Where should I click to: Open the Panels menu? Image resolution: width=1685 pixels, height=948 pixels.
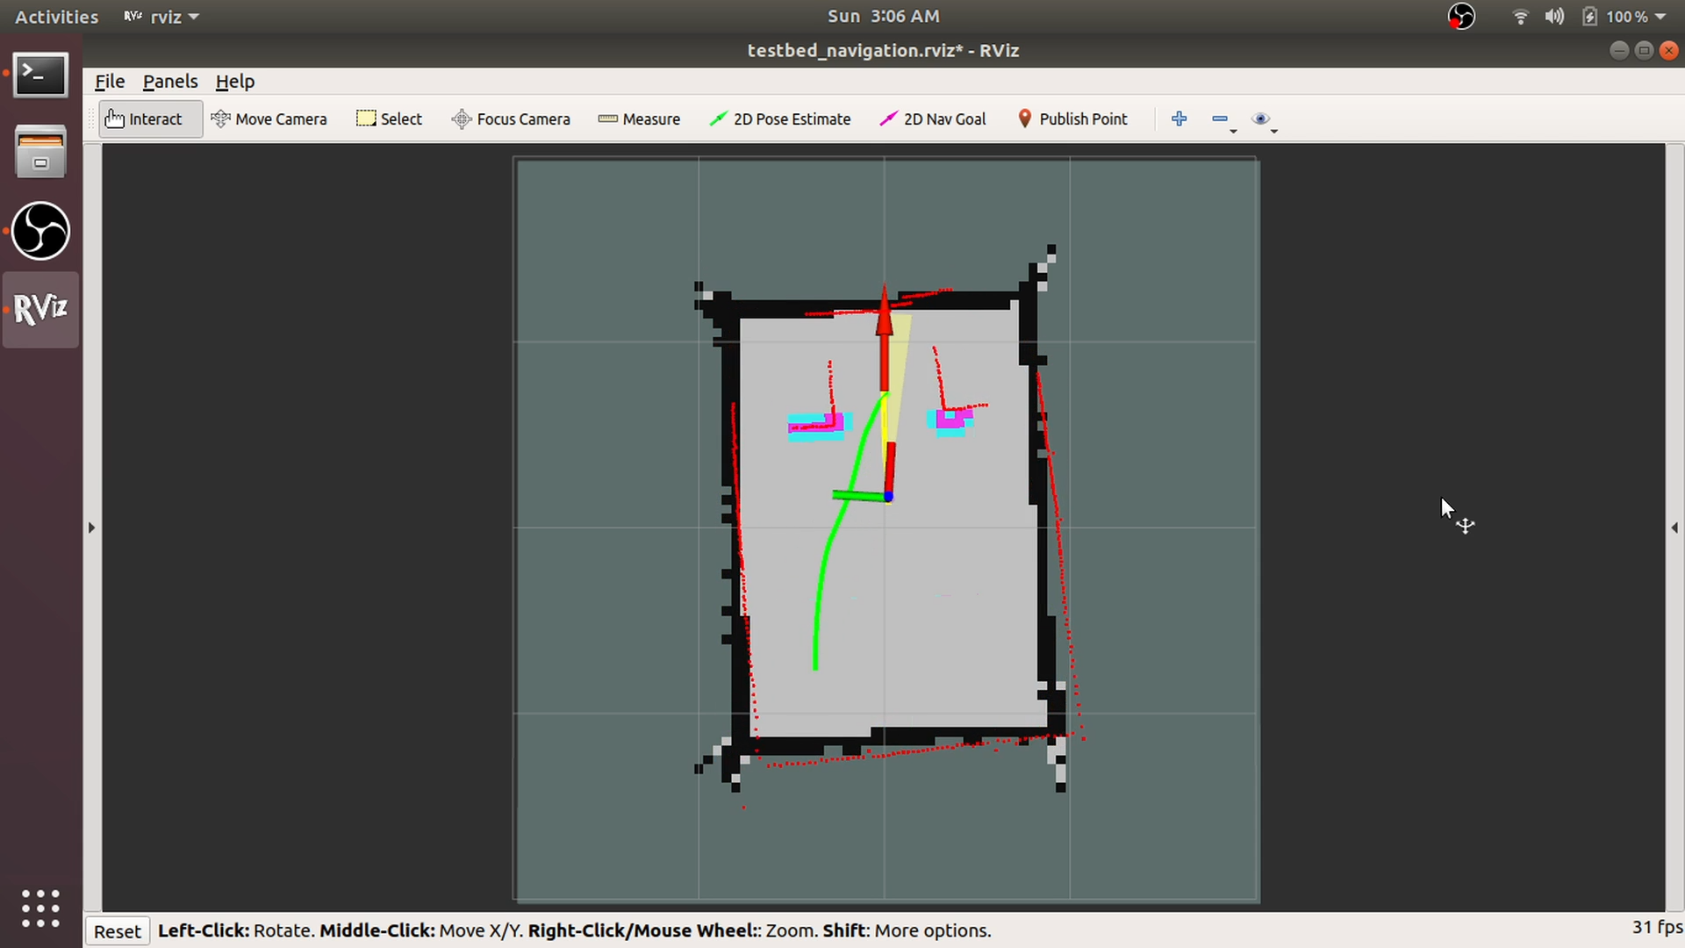coord(170,82)
